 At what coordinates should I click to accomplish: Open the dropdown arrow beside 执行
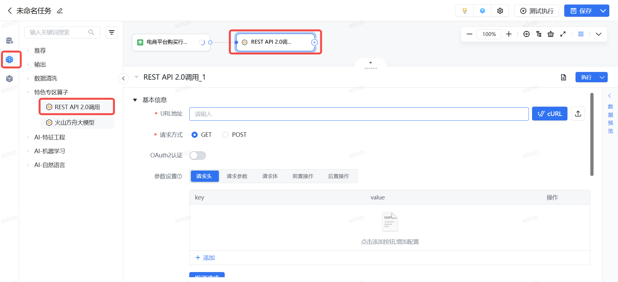[x=602, y=77]
